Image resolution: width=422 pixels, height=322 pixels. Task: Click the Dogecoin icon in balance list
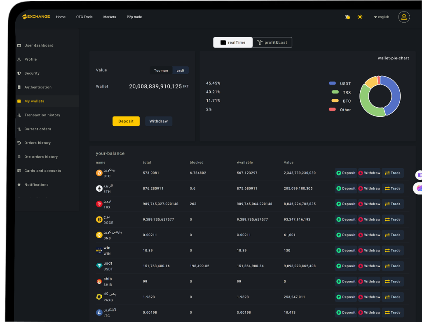[99, 220]
